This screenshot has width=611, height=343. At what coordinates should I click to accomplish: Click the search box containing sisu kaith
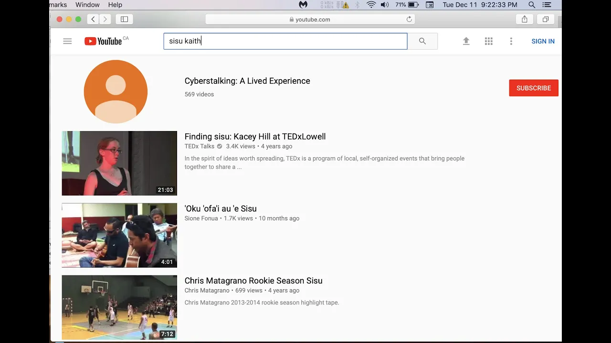285,41
